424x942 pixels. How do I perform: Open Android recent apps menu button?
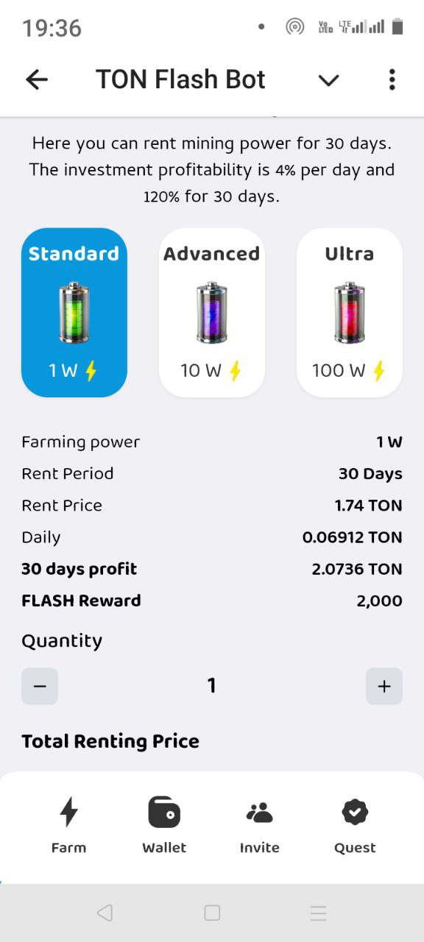click(x=318, y=913)
